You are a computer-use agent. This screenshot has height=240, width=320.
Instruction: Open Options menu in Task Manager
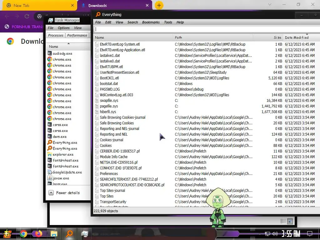pos(64,28)
